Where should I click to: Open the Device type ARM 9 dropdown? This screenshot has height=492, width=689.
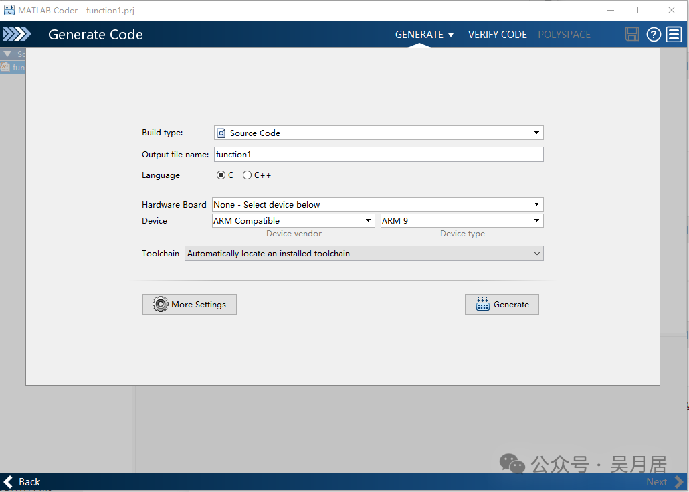[462, 220]
